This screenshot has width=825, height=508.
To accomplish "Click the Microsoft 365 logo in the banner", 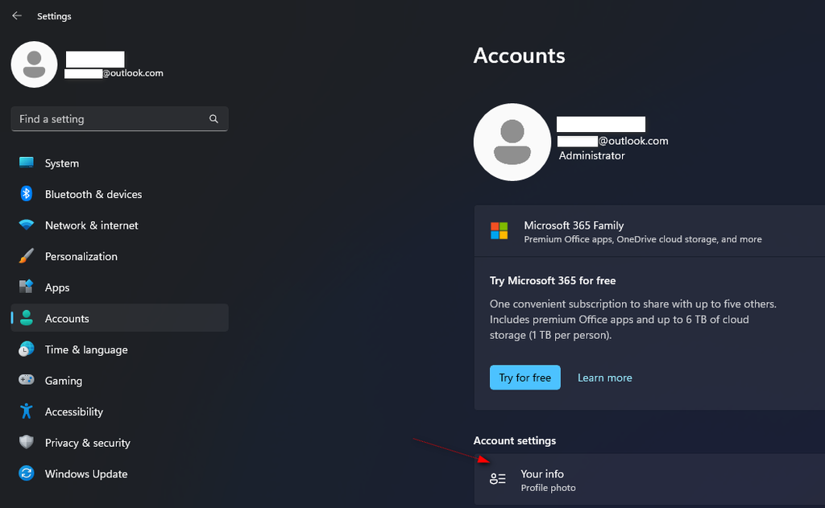I will (x=500, y=232).
